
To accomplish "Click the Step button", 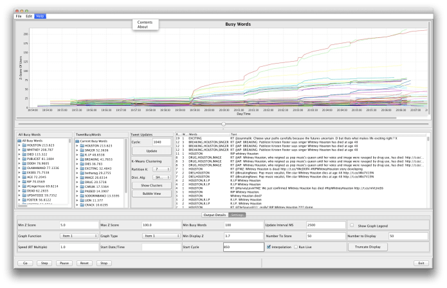I will (x=44, y=263).
